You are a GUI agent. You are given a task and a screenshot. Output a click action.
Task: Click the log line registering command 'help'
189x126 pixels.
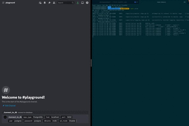pos(135,35)
